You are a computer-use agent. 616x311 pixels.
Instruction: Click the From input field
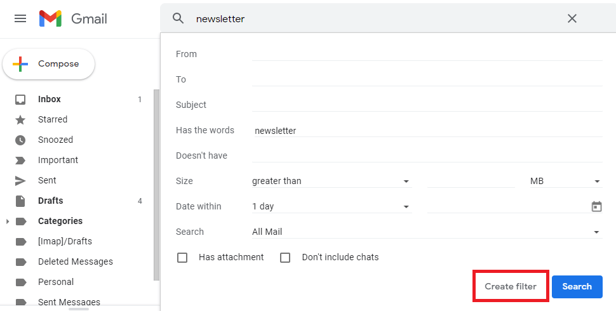point(427,54)
